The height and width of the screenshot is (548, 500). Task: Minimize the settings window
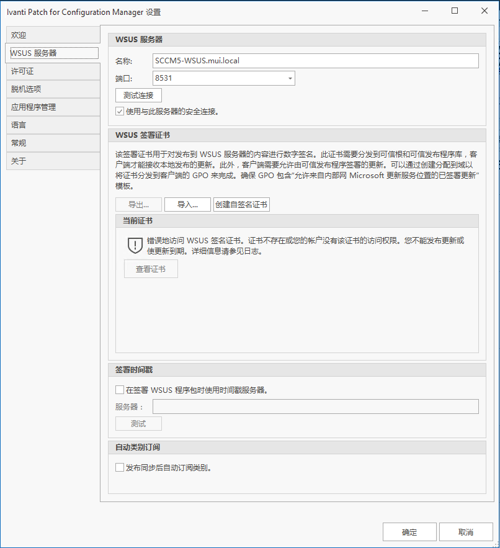point(425,11)
